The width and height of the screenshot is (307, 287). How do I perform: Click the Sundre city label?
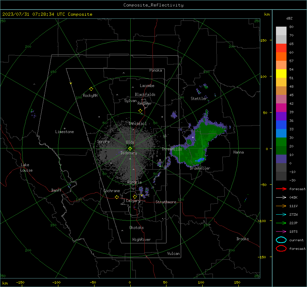click(103, 142)
